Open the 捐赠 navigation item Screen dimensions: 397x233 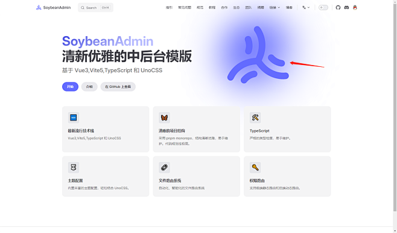261,8
